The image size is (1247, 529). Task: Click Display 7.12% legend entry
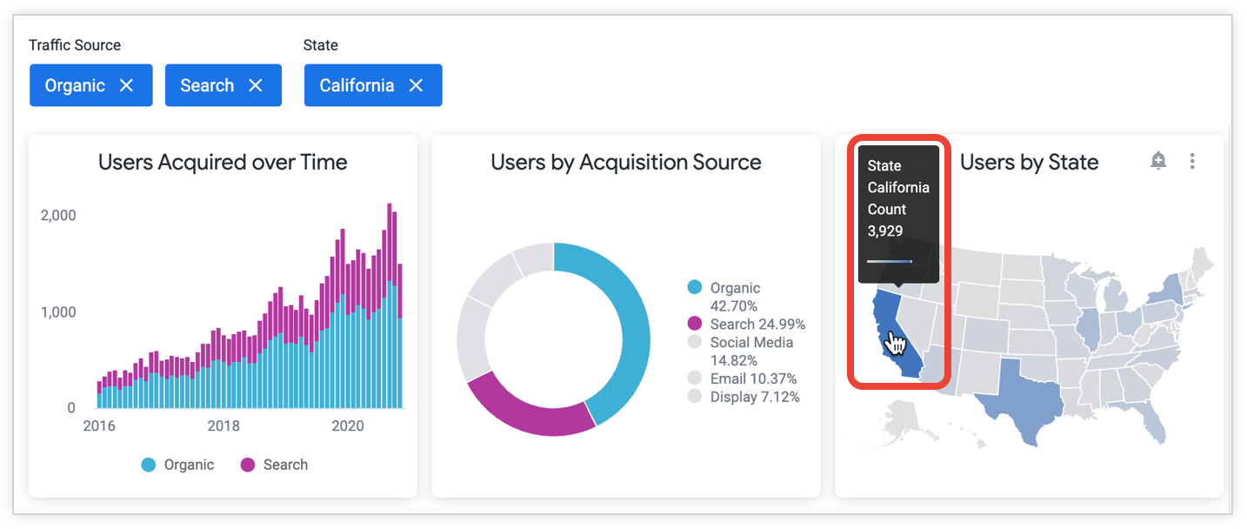click(x=743, y=397)
